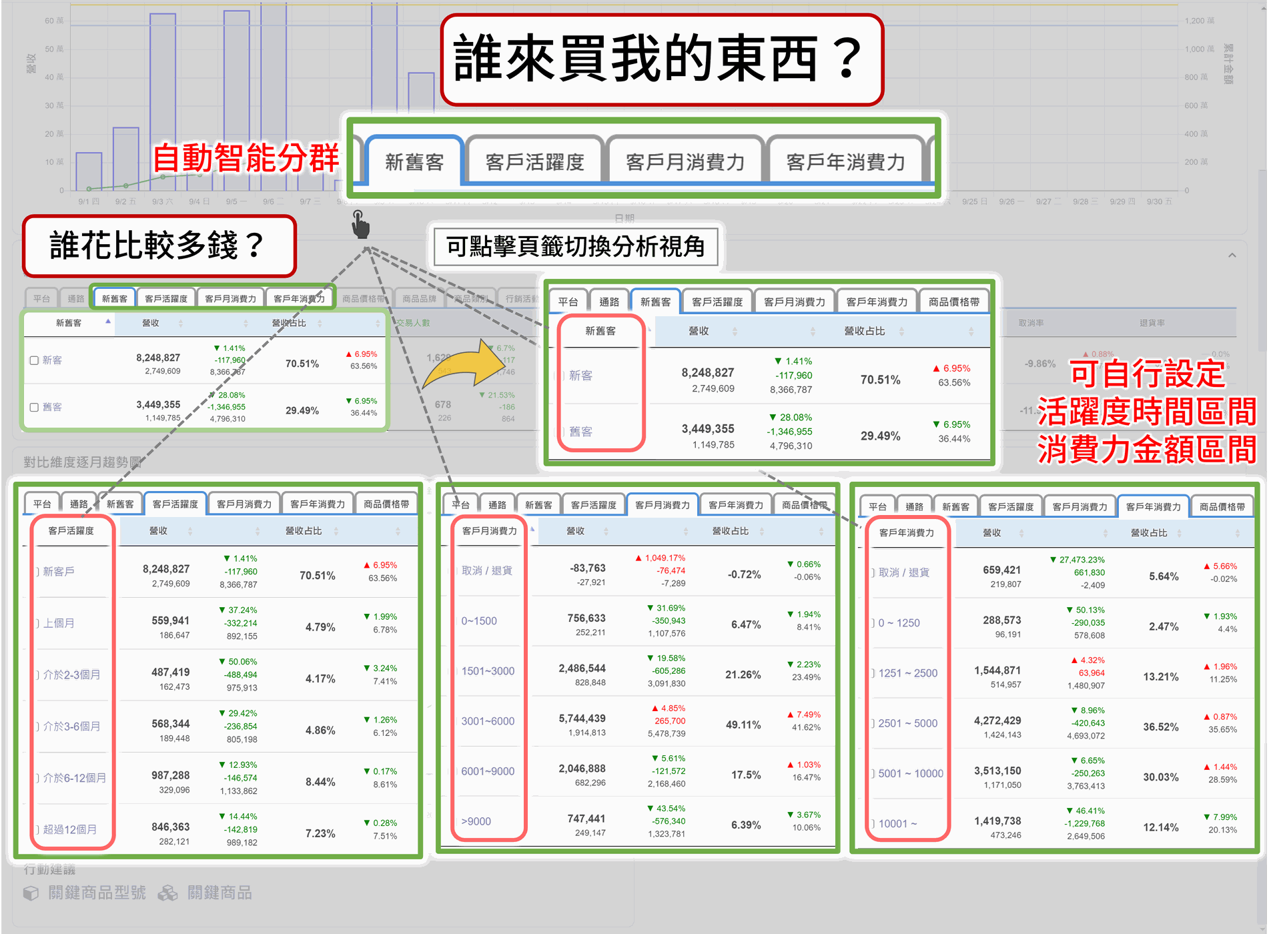Sort 營收占比 column in the small 新舊客 table

pos(320,324)
